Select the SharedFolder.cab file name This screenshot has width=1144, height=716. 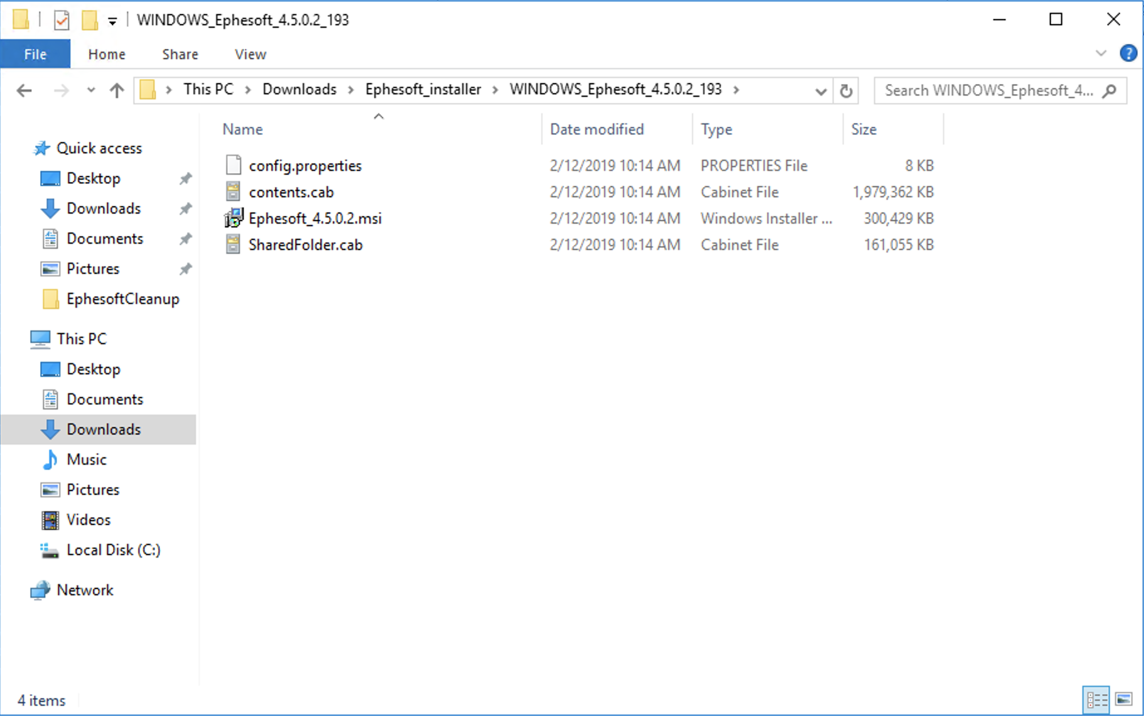pyautogui.click(x=306, y=244)
